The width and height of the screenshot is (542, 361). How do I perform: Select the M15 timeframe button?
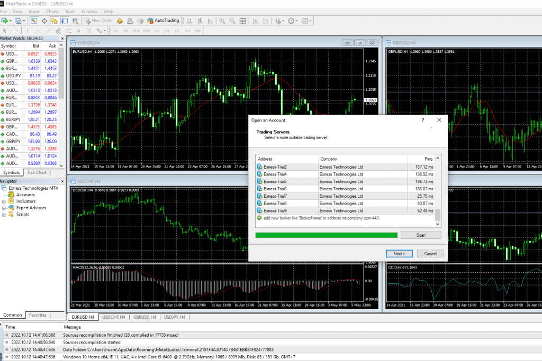tap(136, 31)
